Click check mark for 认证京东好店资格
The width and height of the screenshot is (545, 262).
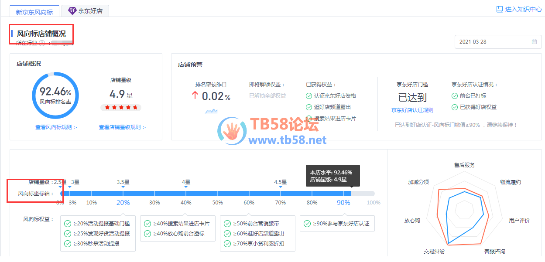309,96
